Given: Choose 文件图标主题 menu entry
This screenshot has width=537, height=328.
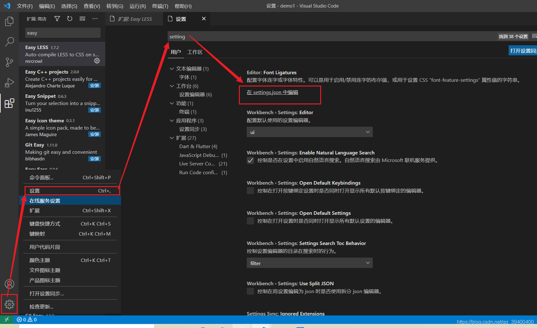Looking at the screenshot, I should tap(70, 270).
